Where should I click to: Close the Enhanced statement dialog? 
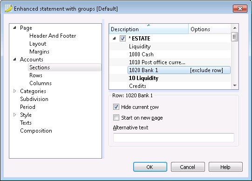[x=240, y=8]
